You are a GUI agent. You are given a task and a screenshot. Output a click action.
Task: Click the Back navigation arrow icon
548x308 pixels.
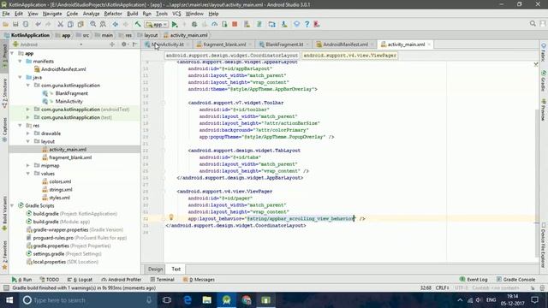116,24
